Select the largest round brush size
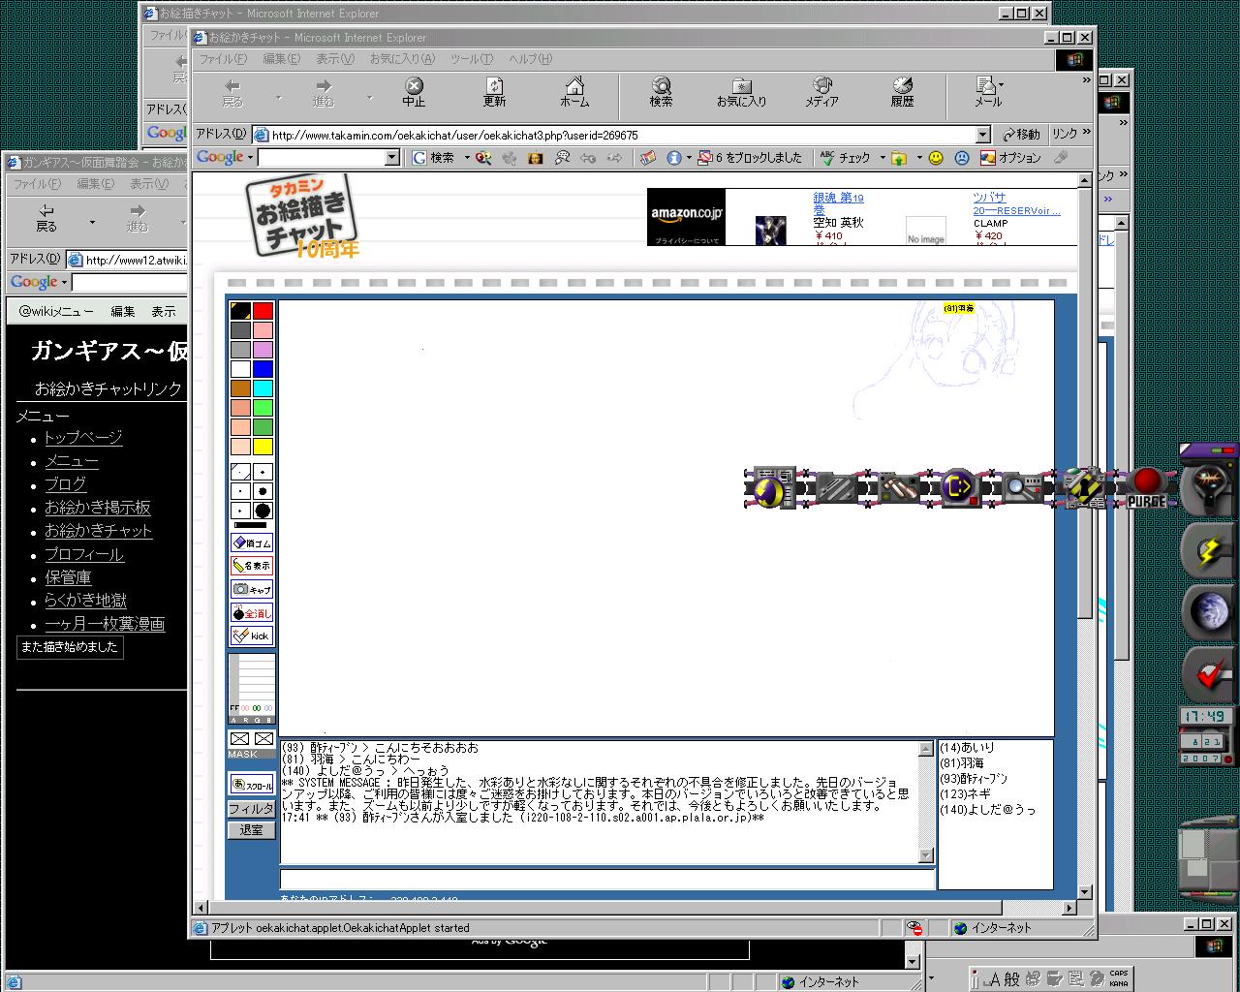 pos(263,511)
